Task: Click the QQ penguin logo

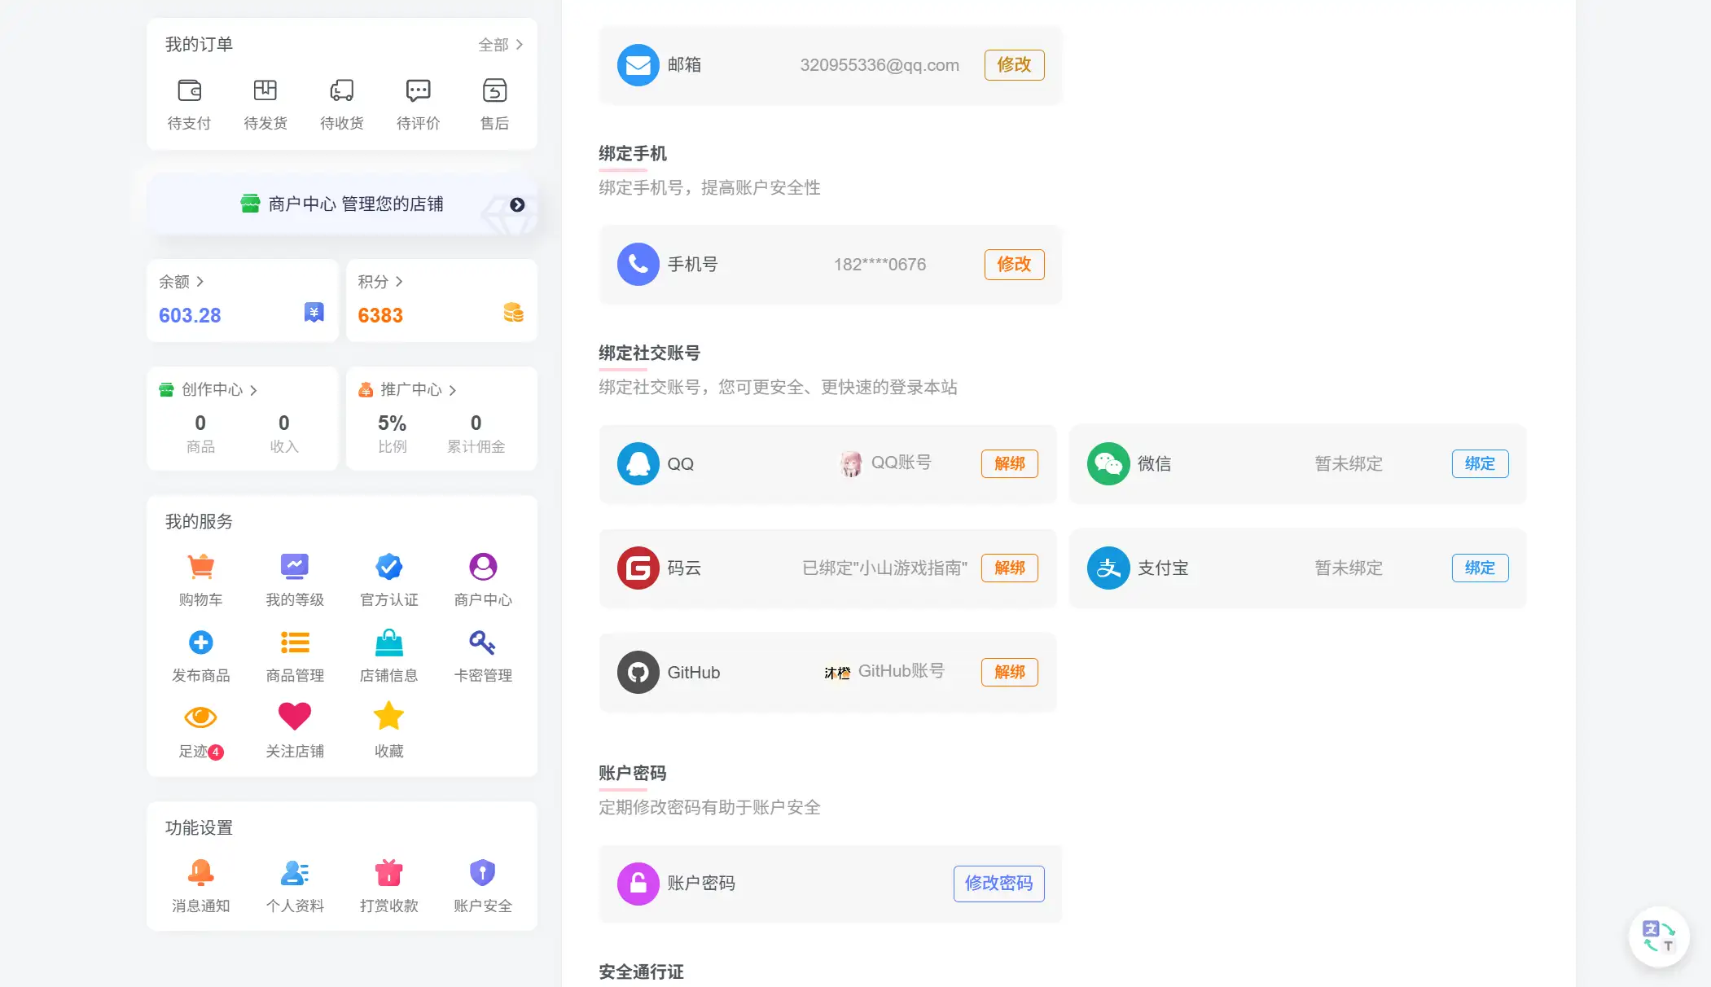Action: point(638,464)
